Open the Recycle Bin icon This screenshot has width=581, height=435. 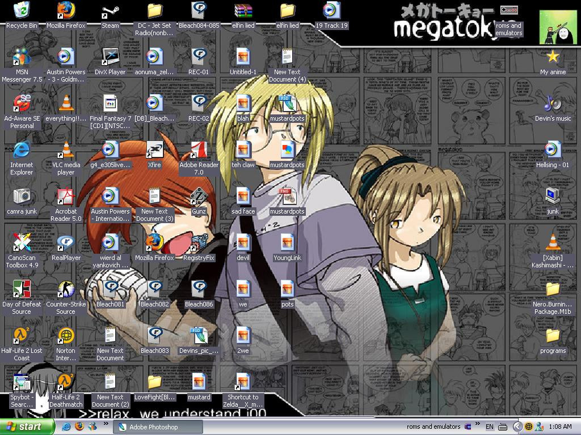point(22,10)
